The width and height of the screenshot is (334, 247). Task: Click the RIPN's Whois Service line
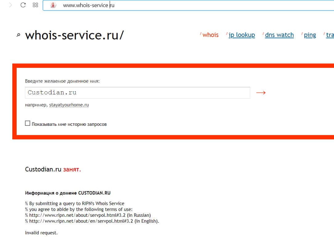point(75,204)
